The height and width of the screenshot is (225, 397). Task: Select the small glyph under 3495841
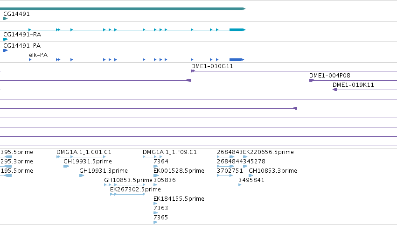coord(240,185)
